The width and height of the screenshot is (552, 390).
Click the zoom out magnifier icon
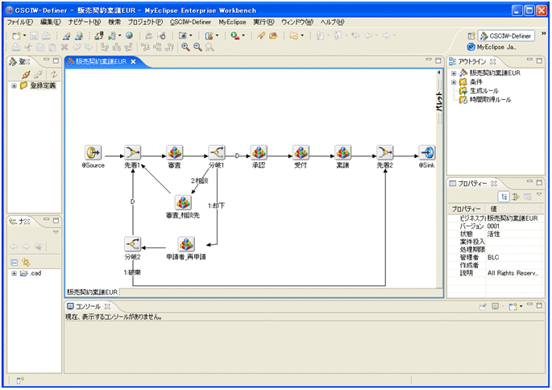pyautogui.click(x=197, y=48)
